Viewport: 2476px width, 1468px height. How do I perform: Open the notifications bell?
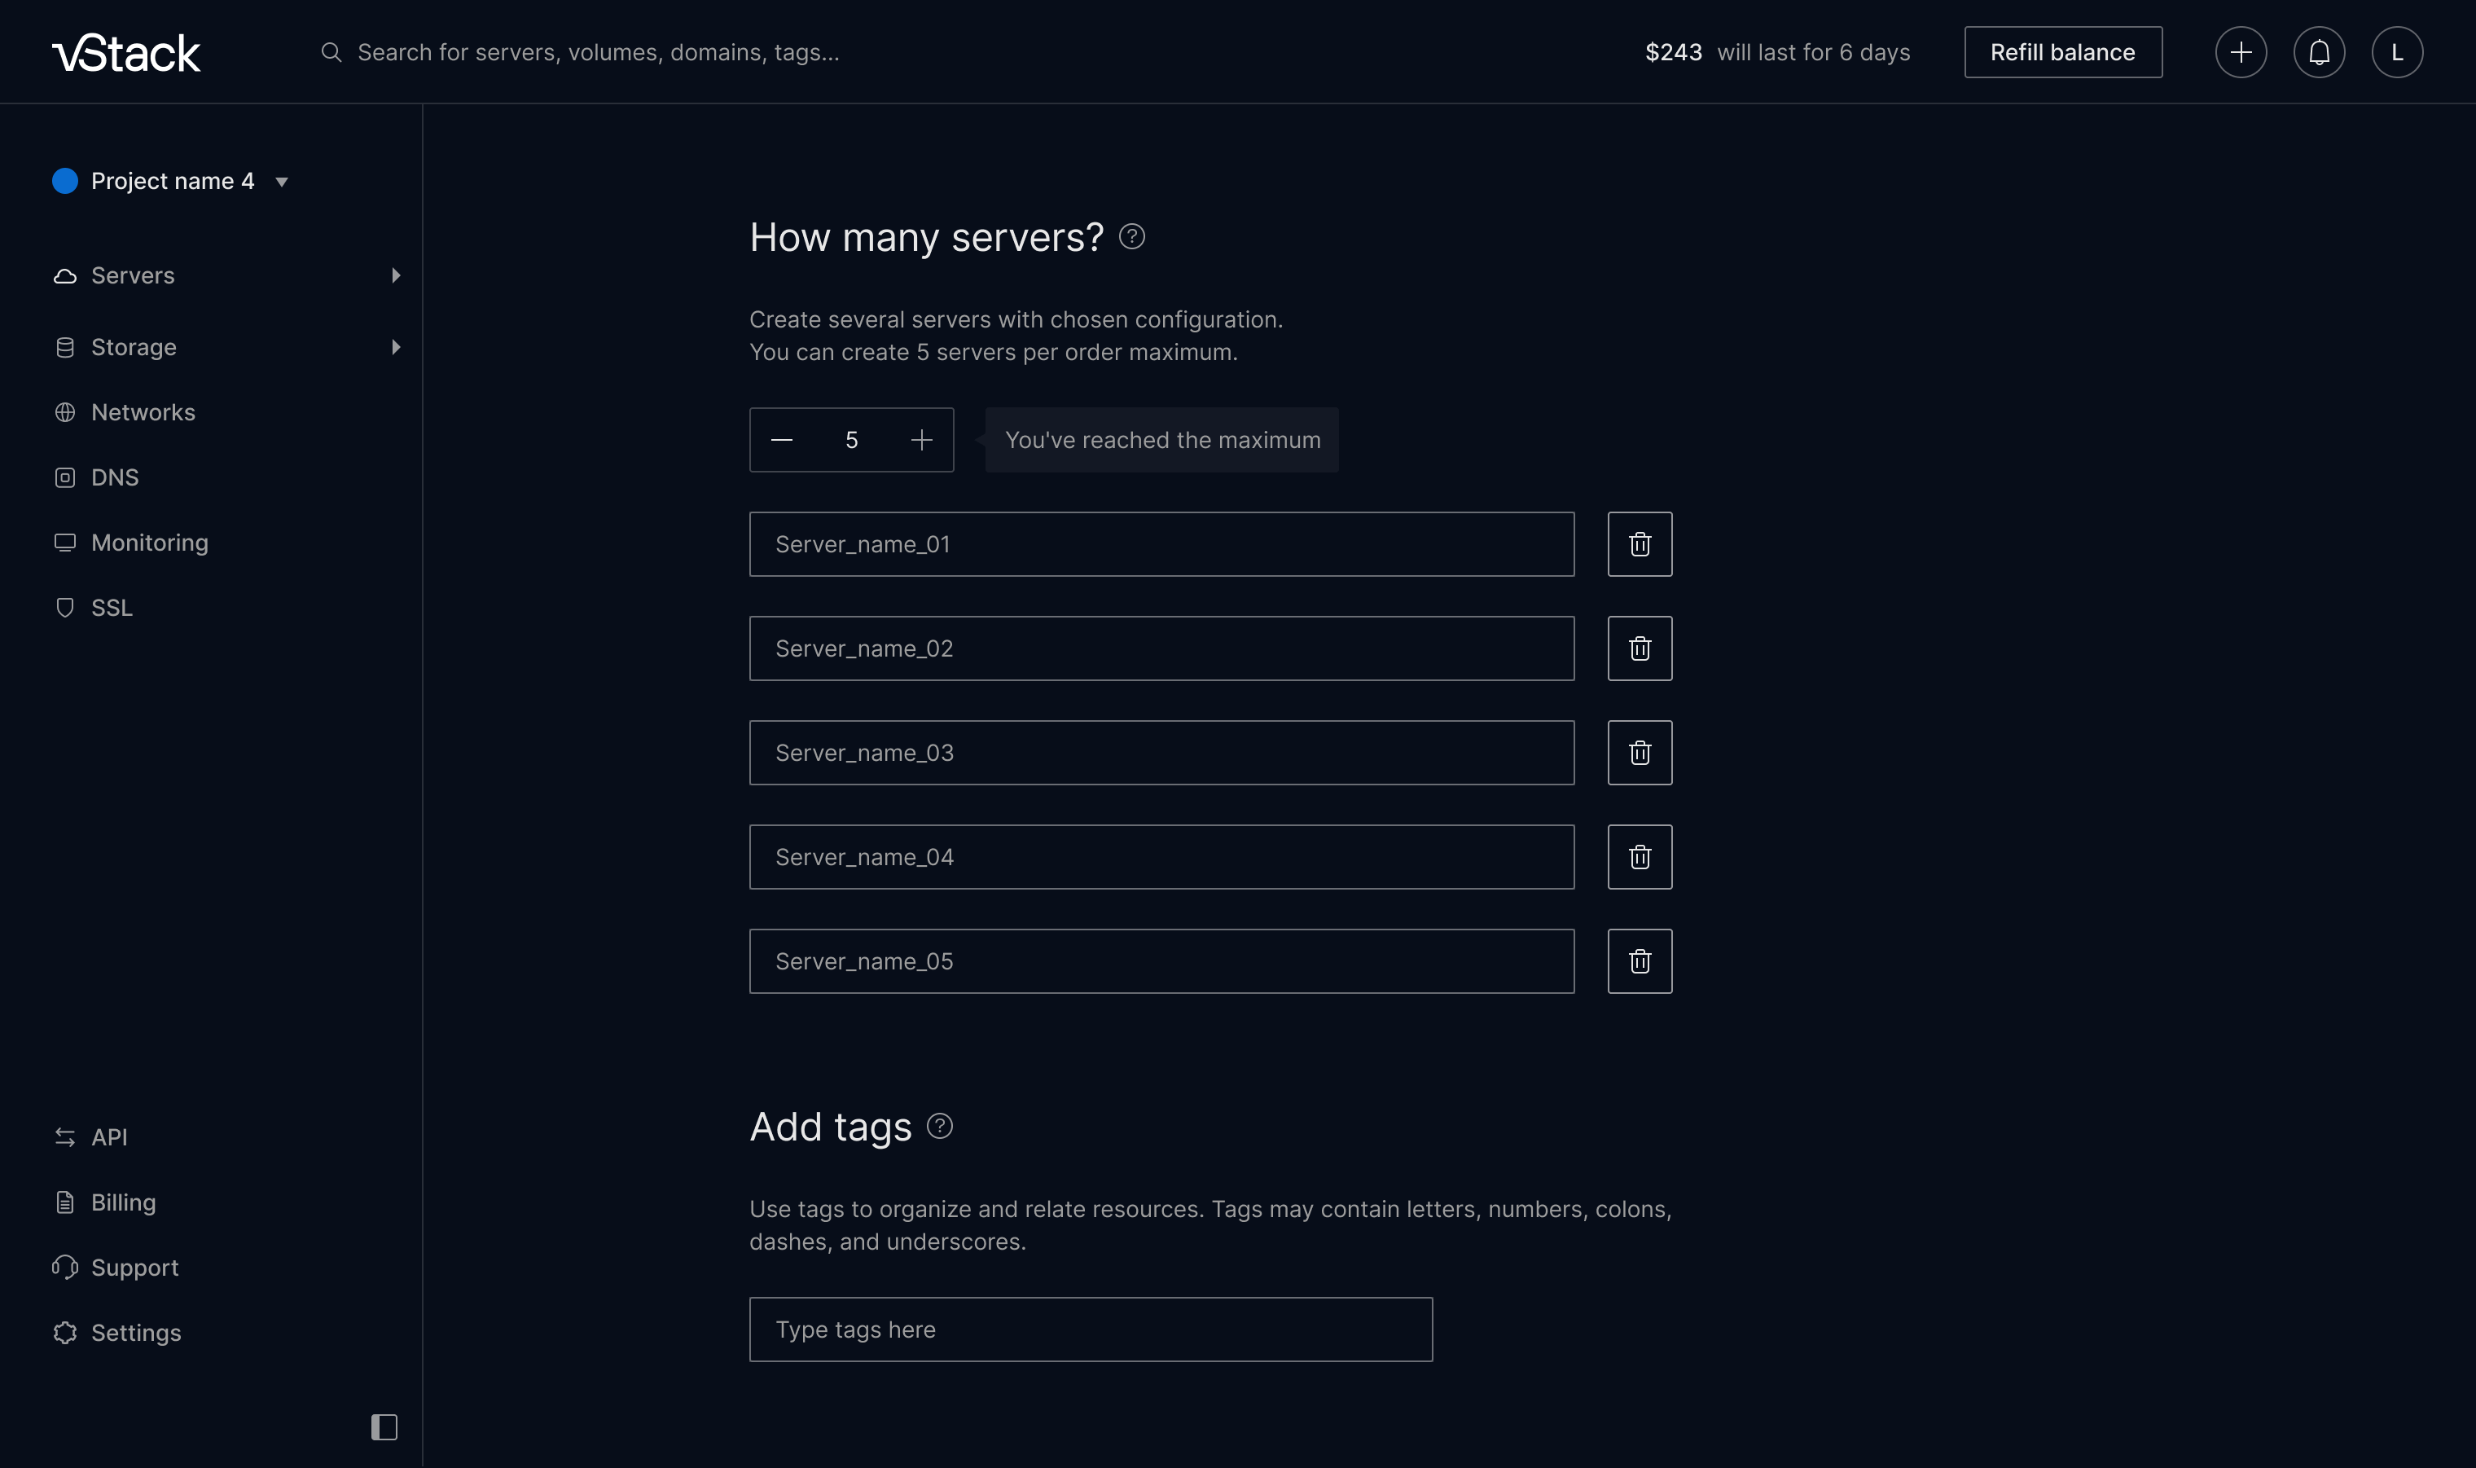coord(2319,52)
